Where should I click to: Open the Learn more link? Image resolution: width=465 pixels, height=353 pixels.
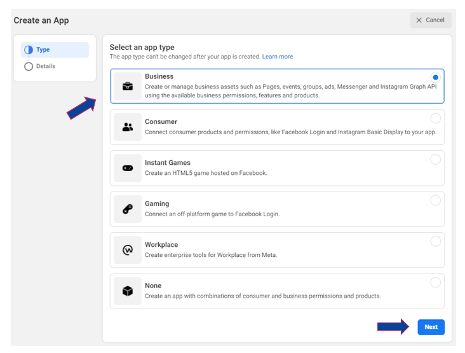278,57
